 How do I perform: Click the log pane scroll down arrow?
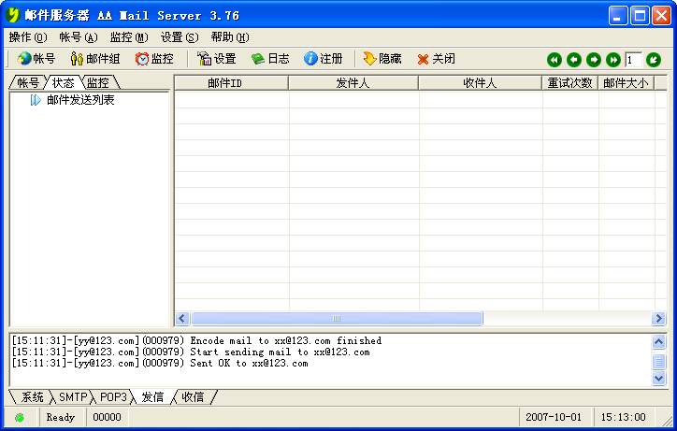658,379
